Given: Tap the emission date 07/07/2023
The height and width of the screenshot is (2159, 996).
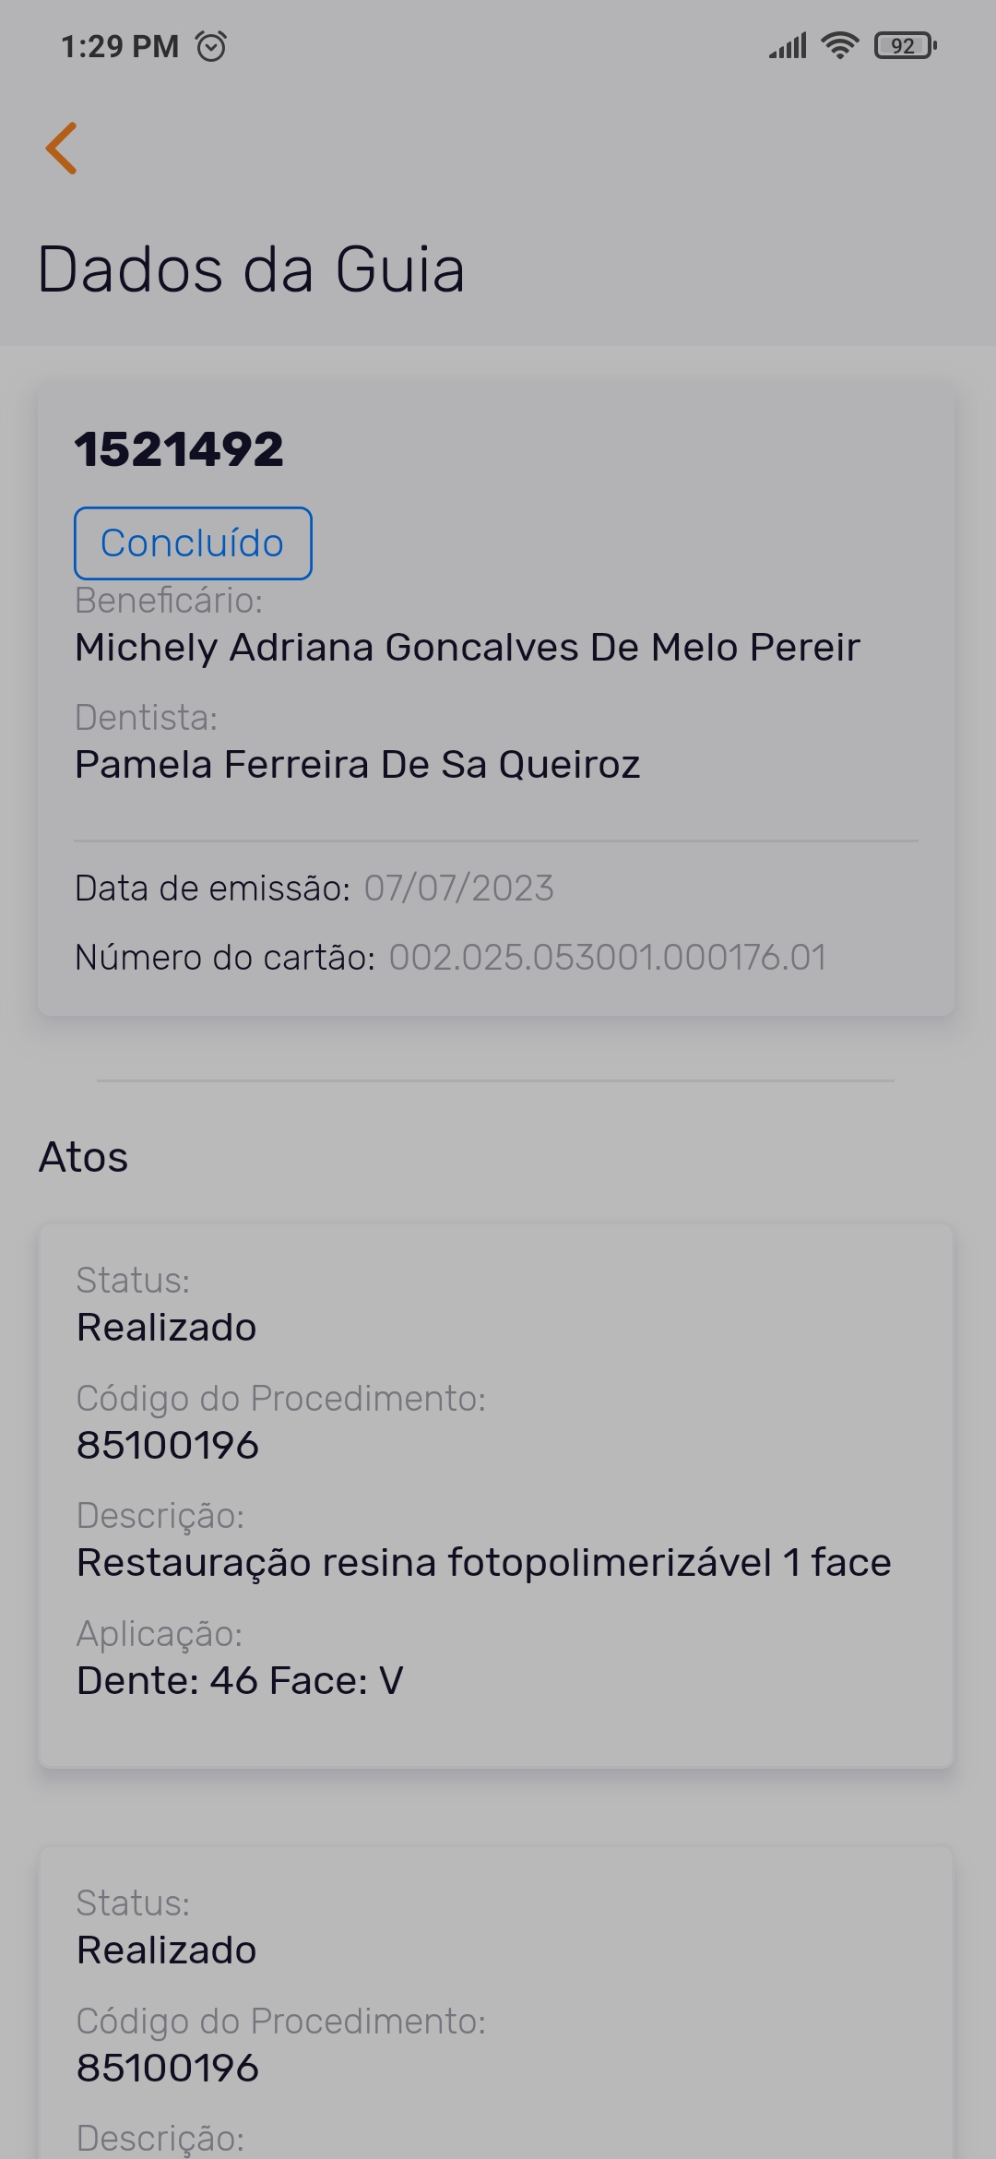Looking at the screenshot, I should (458, 889).
